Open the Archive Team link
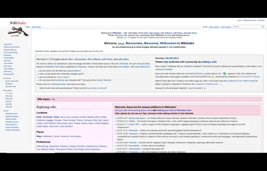This screenshot has height=171, width=267. 102,80
